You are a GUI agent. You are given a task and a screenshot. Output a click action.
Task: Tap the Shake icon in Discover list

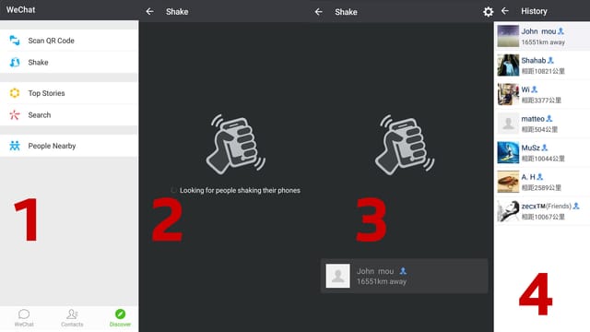pyautogui.click(x=15, y=62)
